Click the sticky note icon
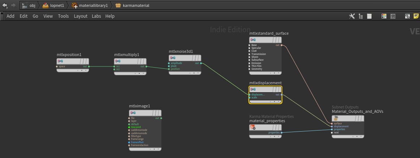 click(x=416, y=16)
